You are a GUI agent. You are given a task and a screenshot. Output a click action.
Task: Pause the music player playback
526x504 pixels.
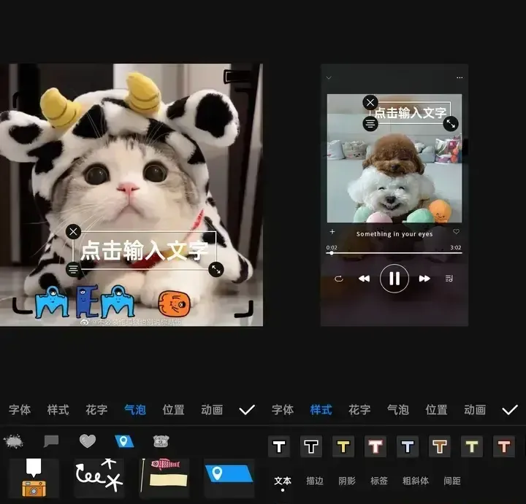[x=394, y=278]
